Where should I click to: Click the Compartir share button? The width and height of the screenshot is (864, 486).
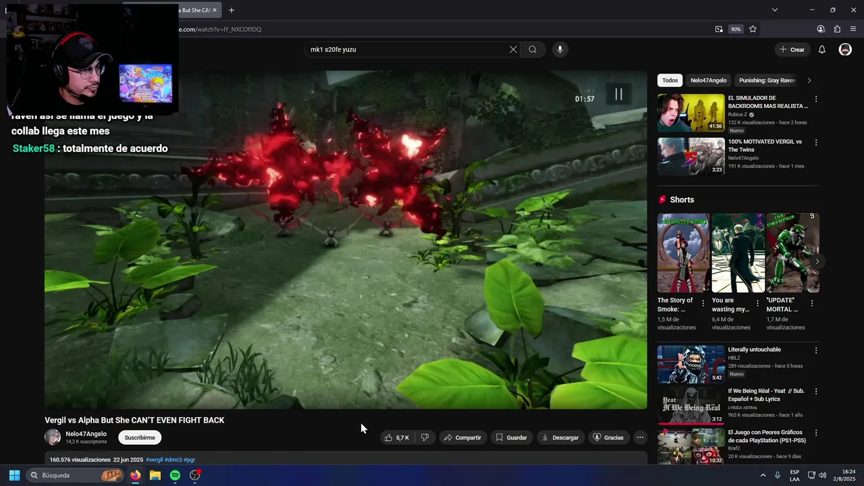pyautogui.click(x=462, y=437)
